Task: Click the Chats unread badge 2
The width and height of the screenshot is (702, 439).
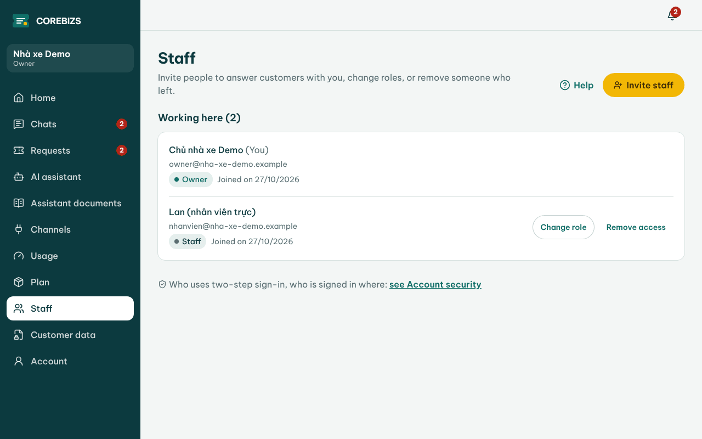Action: [122, 124]
